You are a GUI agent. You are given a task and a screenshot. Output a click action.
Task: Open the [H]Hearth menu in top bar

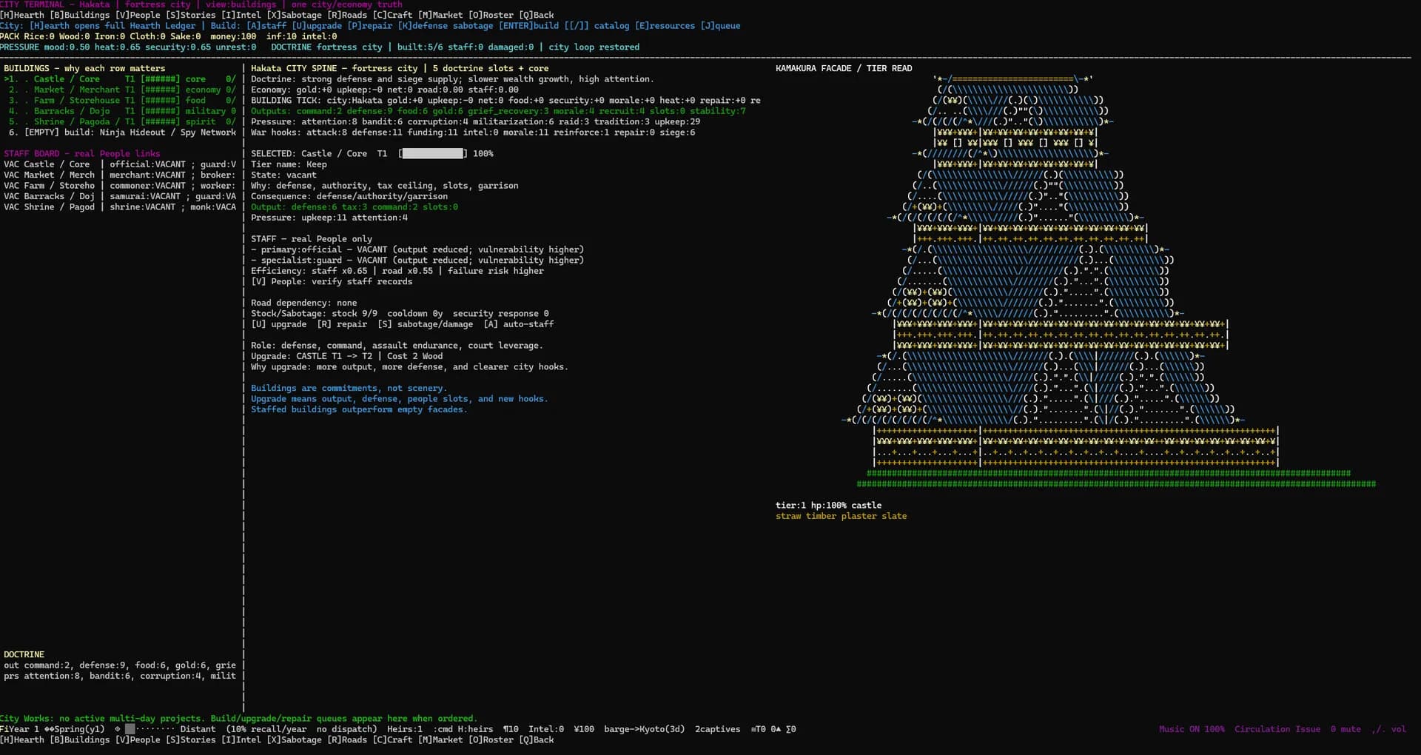[x=22, y=15]
